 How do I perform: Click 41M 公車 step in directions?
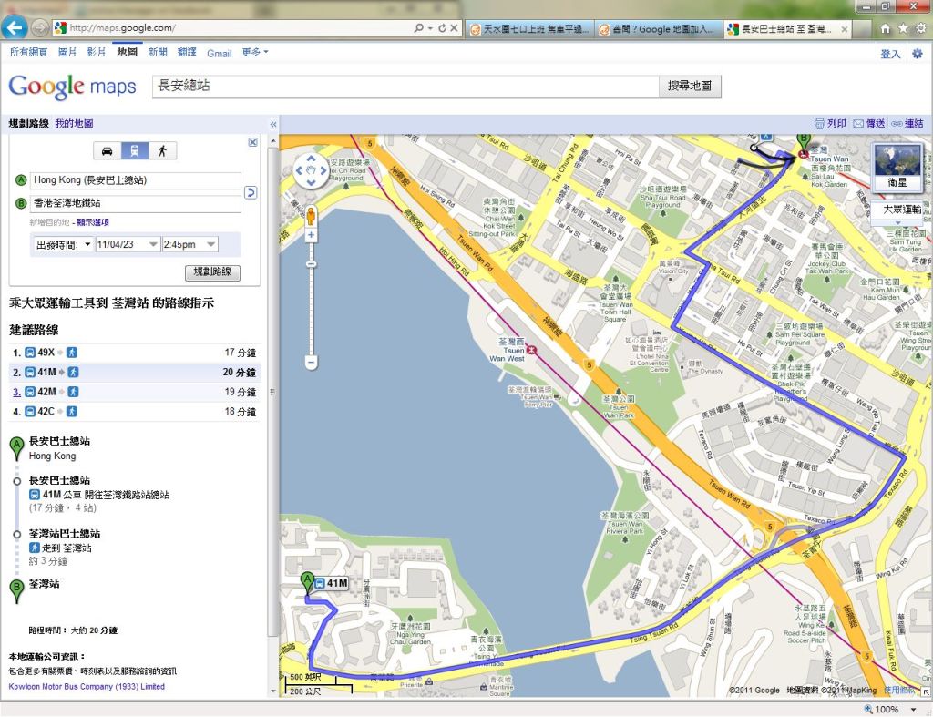tap(99, 495)
